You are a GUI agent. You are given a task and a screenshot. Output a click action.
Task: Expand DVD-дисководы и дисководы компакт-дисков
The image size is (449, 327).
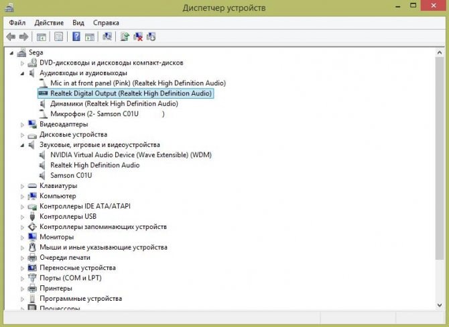(x=22, y=63)
